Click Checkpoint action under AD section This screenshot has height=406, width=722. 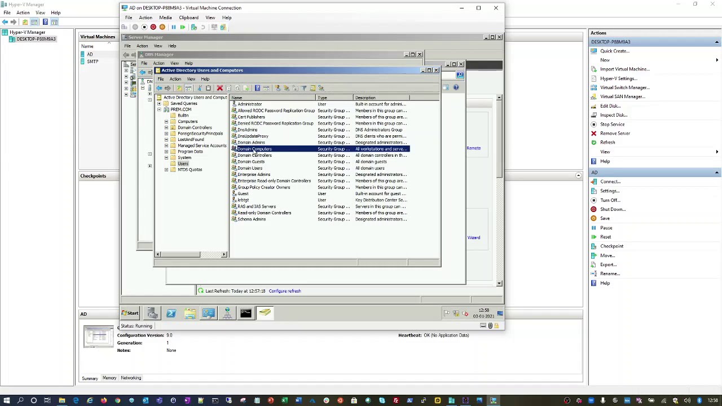coord(611,246)
